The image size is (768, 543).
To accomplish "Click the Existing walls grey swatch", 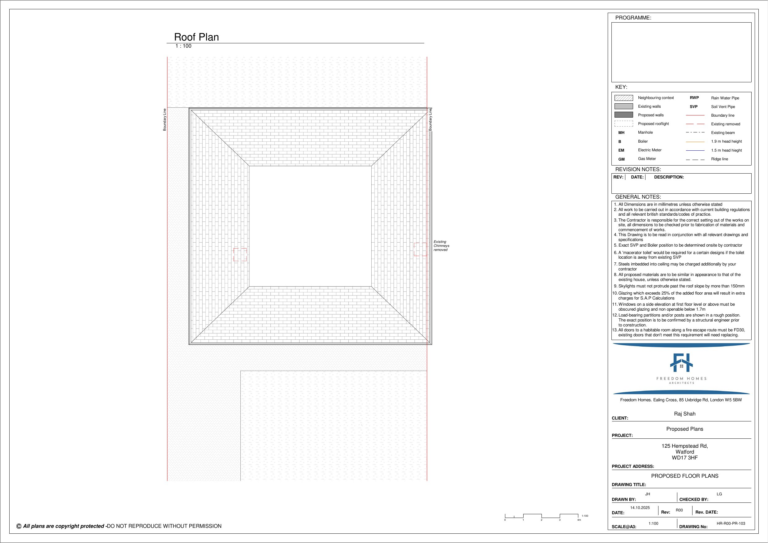I will coord(623,106).
